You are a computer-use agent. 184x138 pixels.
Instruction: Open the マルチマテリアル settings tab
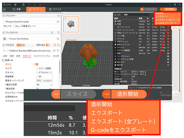(x=42, y=56)
